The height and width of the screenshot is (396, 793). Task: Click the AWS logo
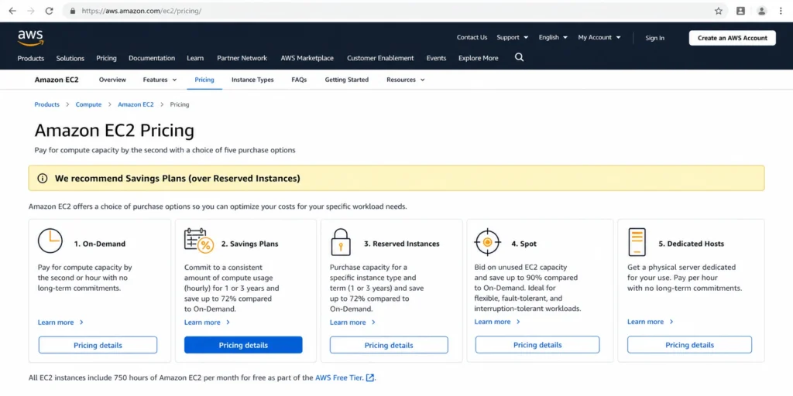[x=30, y=38]
